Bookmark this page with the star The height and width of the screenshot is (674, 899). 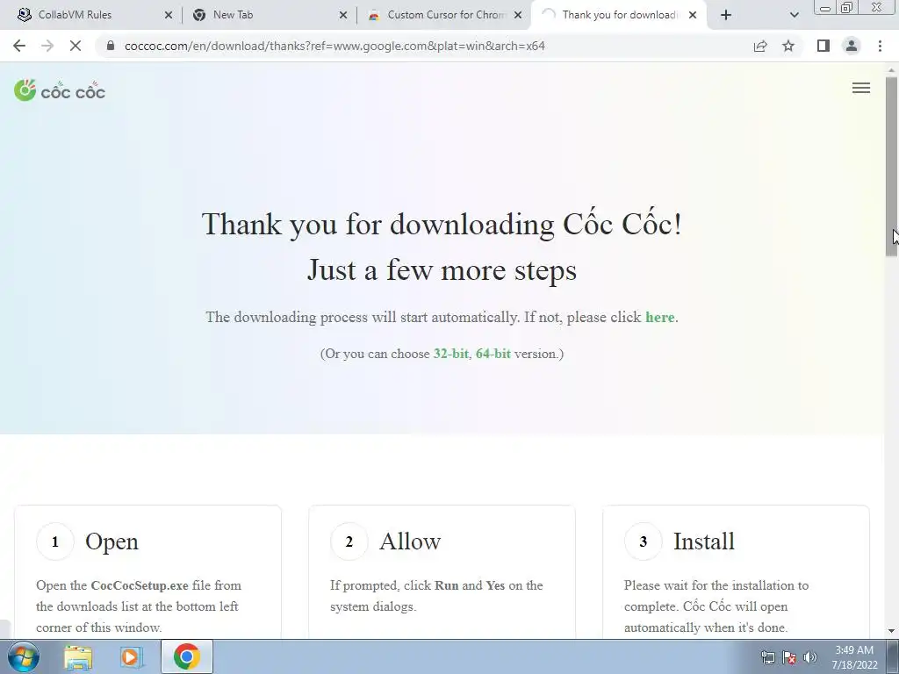(788, 46)
